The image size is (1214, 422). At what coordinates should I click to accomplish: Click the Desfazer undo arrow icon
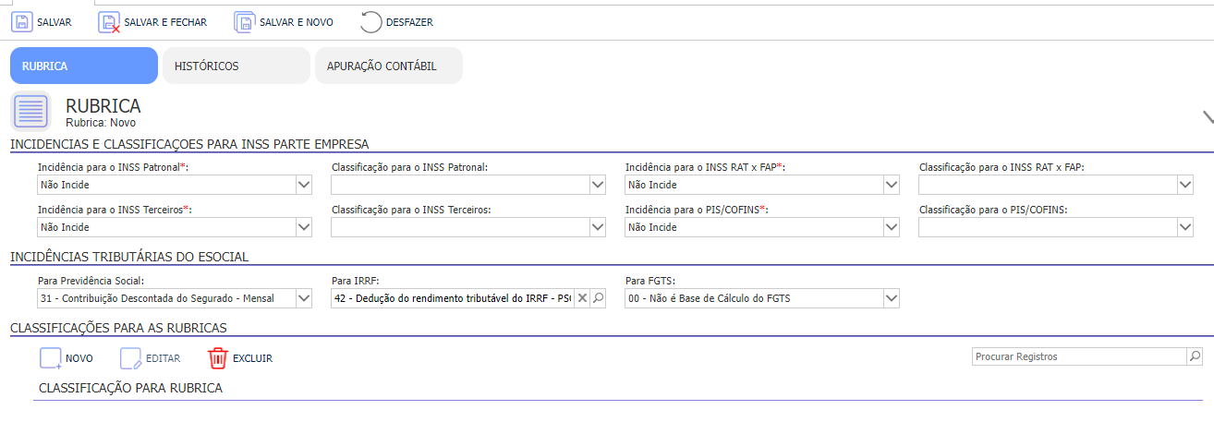370,22
